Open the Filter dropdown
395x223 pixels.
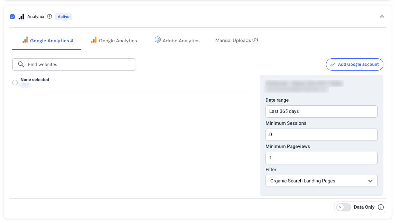[322, 181]
